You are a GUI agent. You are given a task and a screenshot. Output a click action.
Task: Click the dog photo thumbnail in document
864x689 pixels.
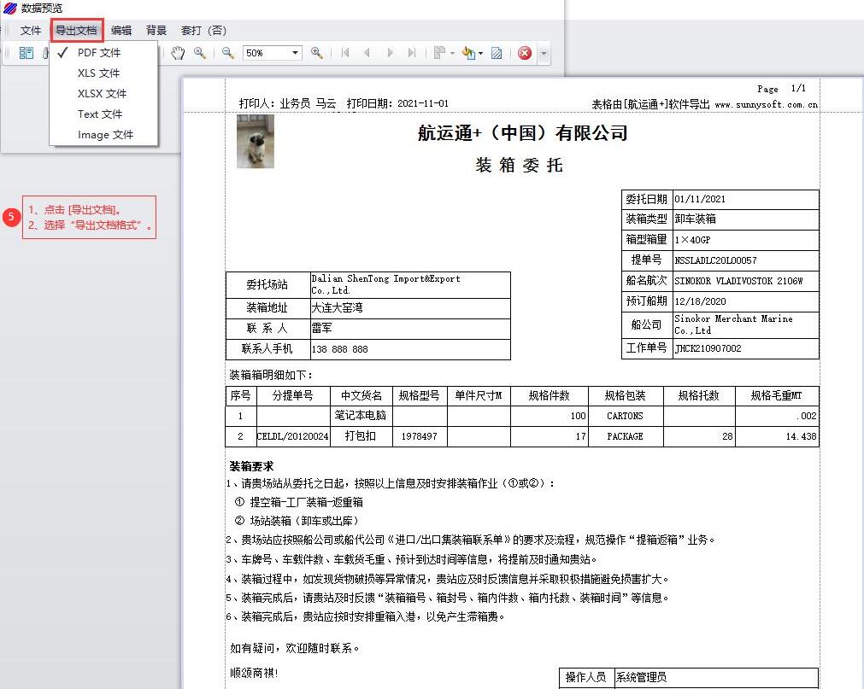[255, 141]
